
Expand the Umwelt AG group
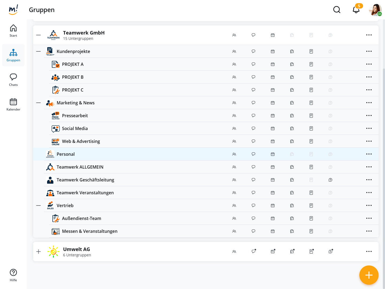point(38,252)
